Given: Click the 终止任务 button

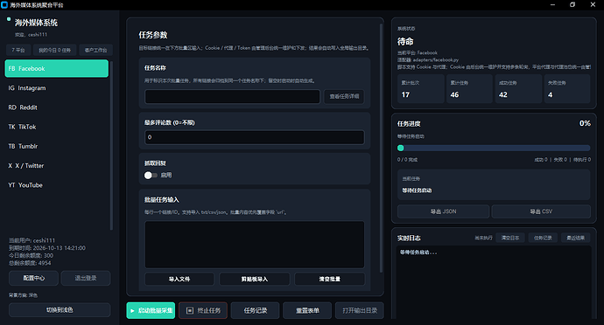Looking at the screenshot, I should pyautogui.click(x=203, y=310).
